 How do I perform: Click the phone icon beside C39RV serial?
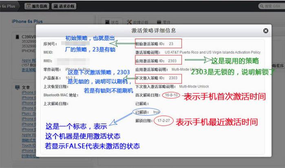tap(17, 37)
